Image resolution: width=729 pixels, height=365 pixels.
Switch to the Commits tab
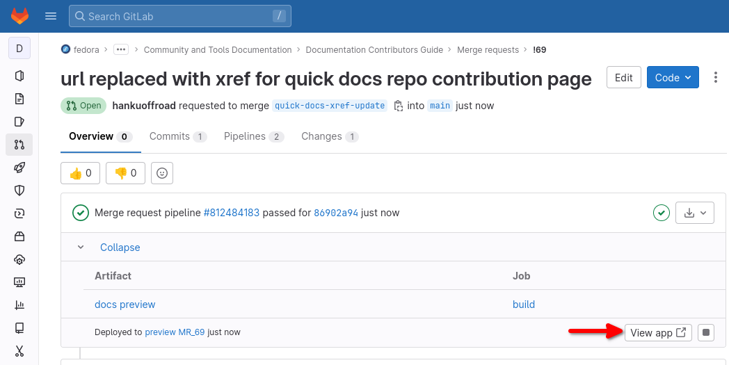tap(177, 136)
